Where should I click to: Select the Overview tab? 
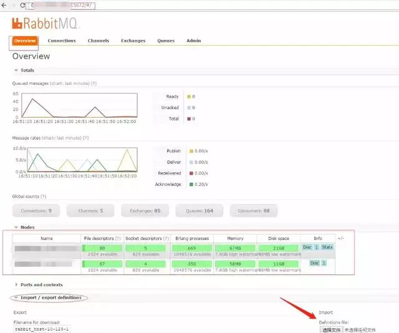click(25, 41)
